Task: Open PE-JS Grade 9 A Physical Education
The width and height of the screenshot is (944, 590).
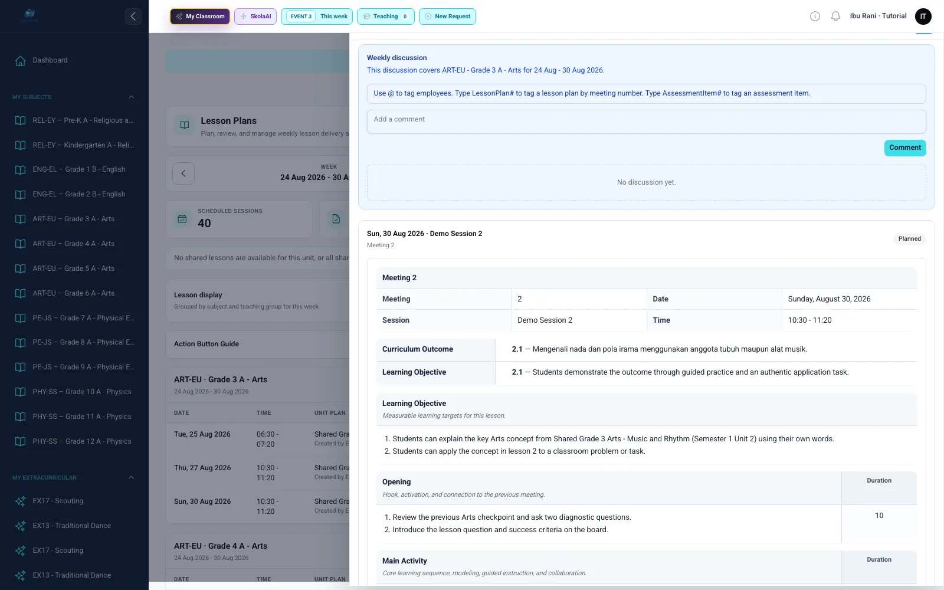Action: [74, 367]
